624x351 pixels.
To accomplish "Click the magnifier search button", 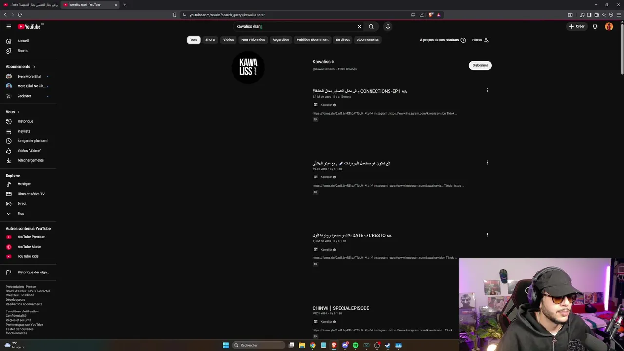I will (371, 26).
